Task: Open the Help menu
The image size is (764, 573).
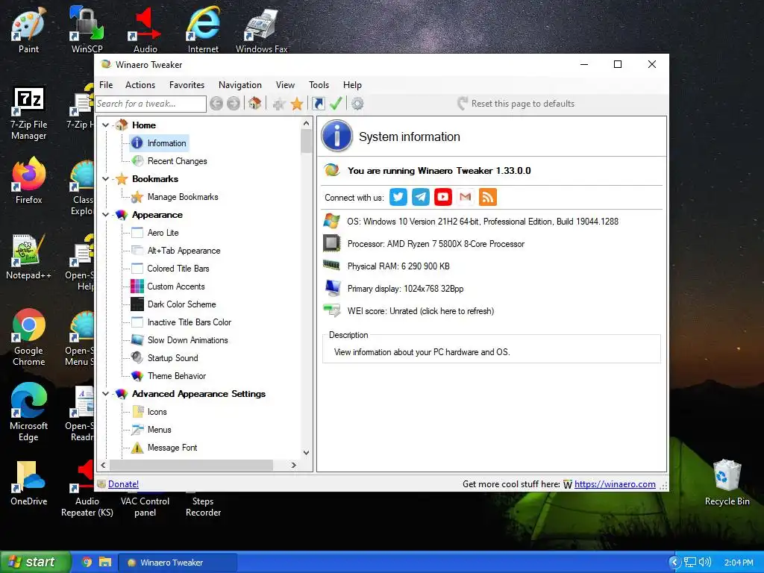Action: coord(352,85)
